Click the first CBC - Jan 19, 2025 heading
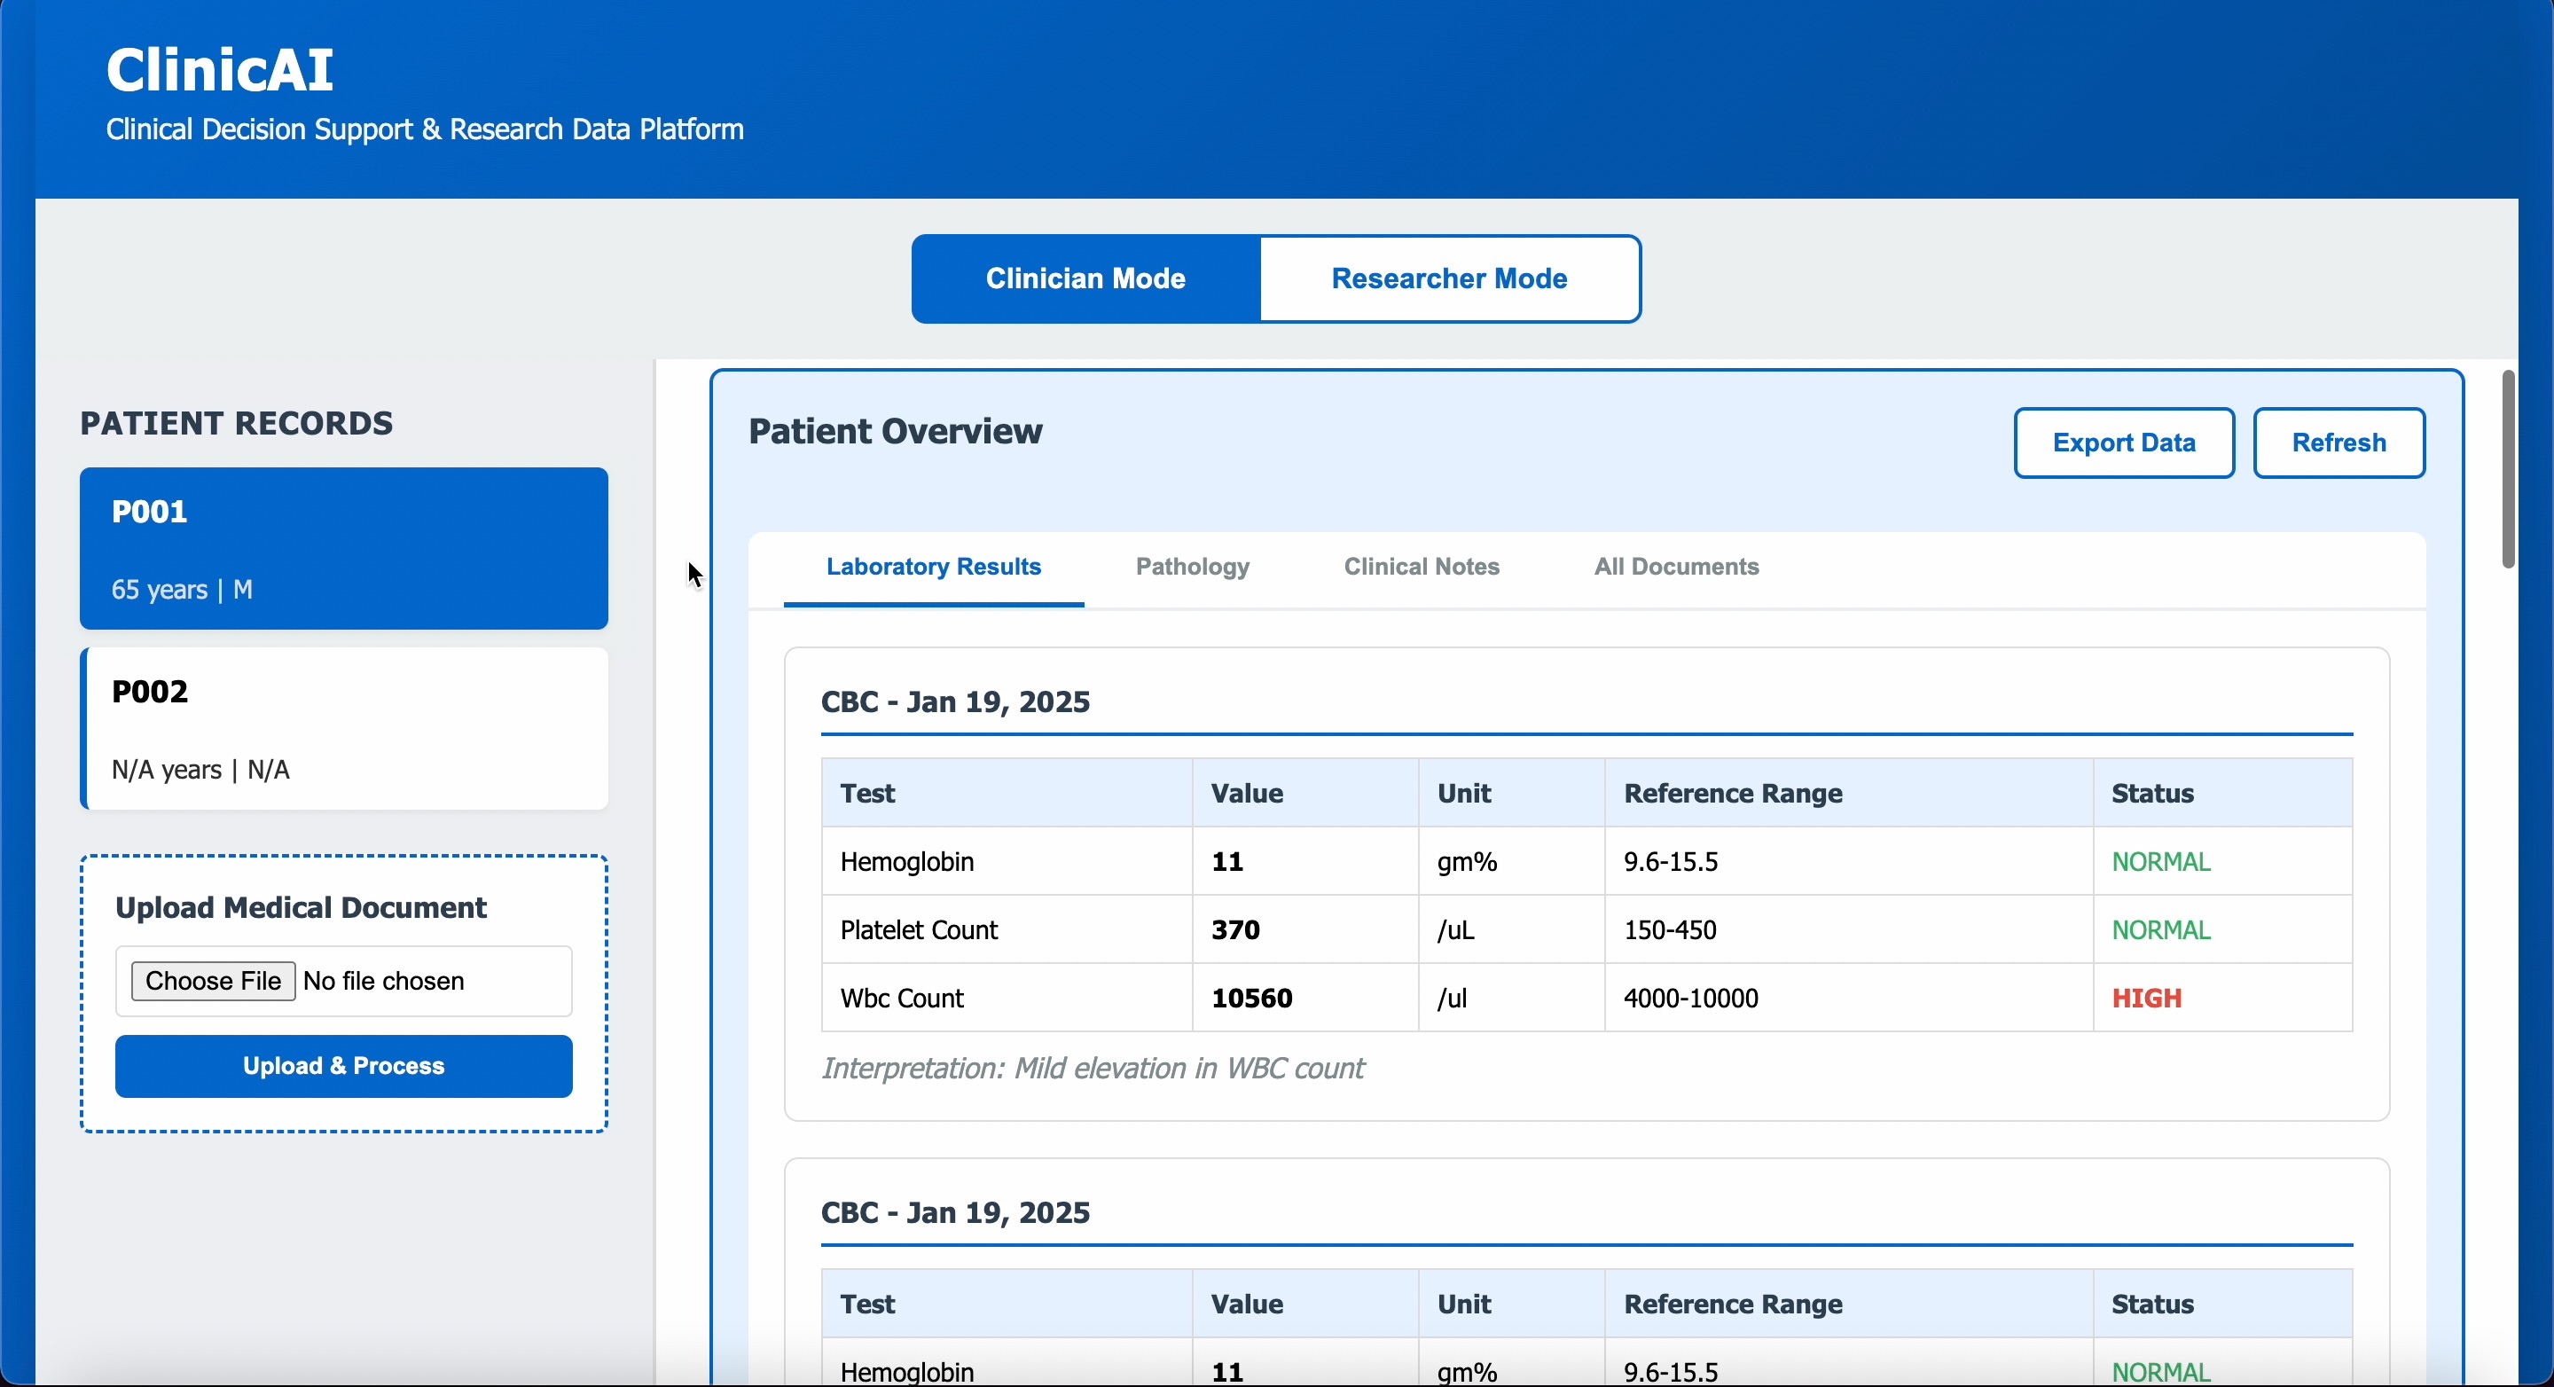Screen dimensions: 2554x1387 tap(955, 702)
